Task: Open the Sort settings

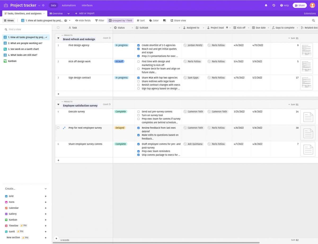Action: pyautogui.click(x=141, y=20)
